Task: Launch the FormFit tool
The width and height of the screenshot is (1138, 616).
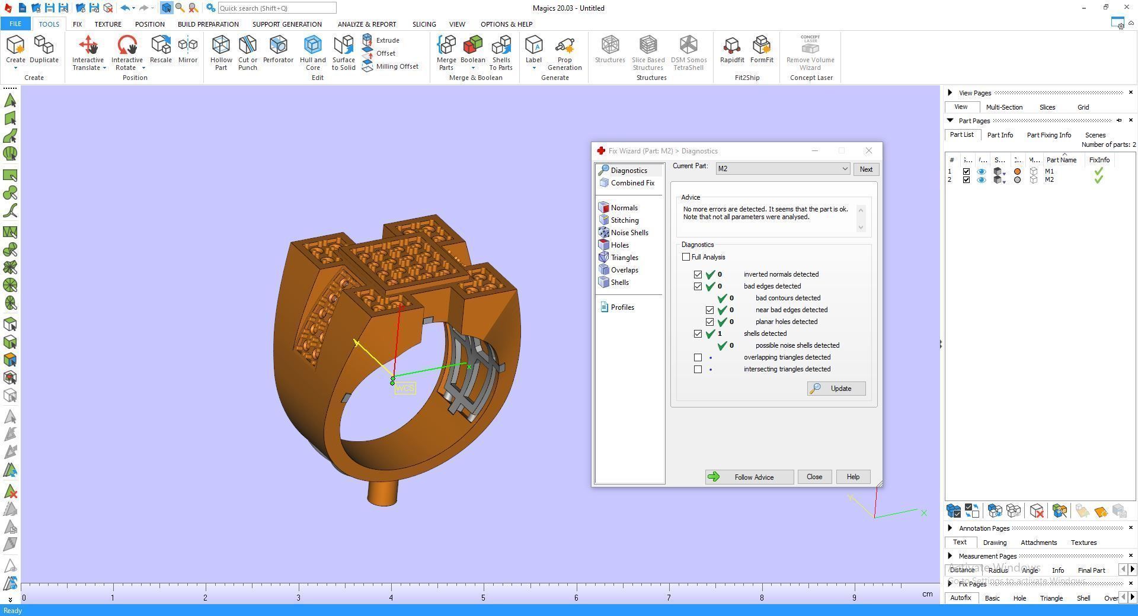Action: tap(762, 49)
